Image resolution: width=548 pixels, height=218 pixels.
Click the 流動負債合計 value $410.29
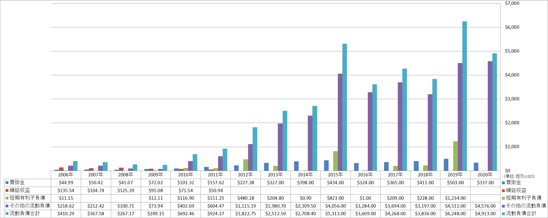[x=66, y=214]
